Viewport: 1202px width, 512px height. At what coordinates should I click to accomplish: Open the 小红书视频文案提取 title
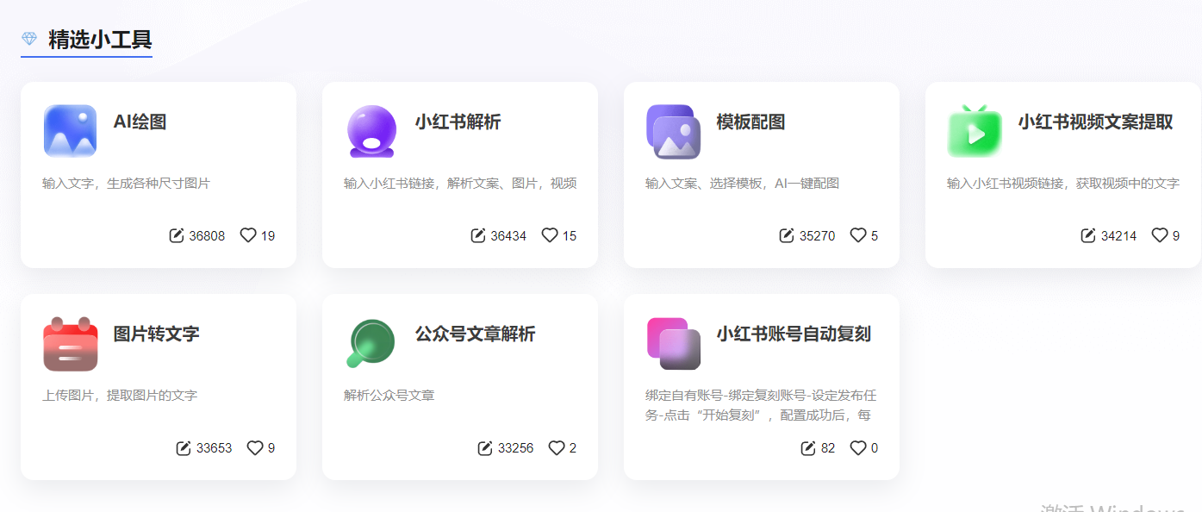1095,122
